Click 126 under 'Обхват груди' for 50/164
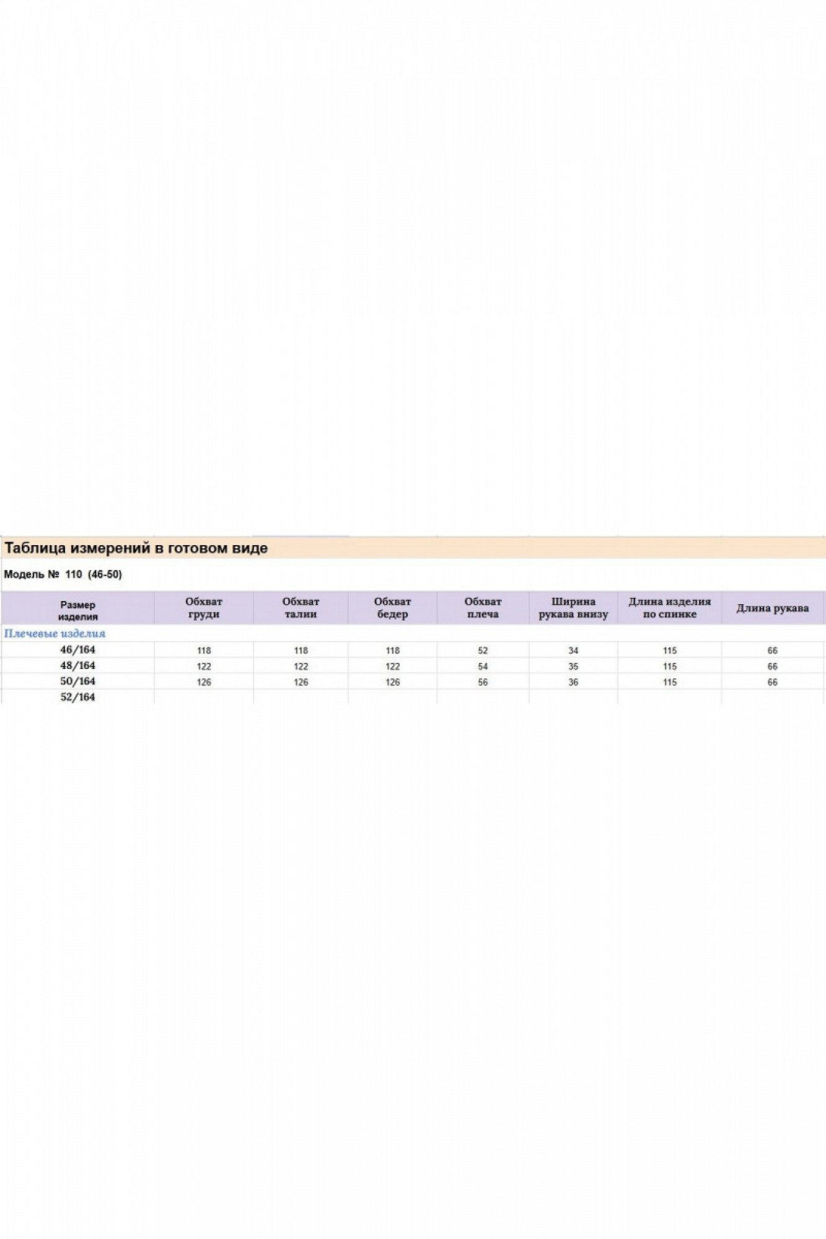The height and width of the screenshot is (1239, 826). [x=204, y=683]
